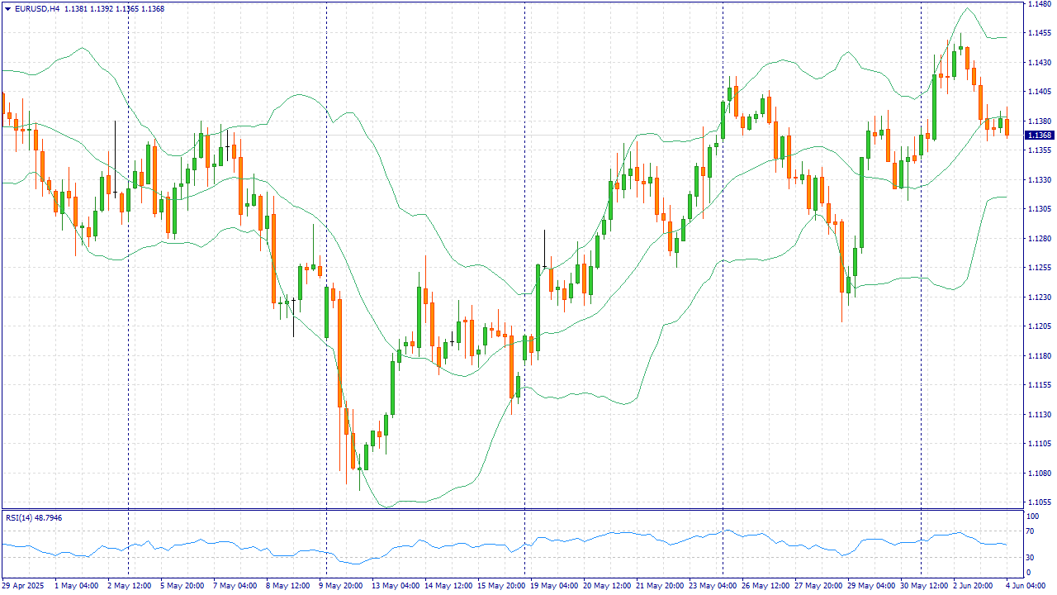Click price level 1.1380 on the scale
Image resolution: width=1057 pixels, height=595 pixels.
tap(1040, 121)
